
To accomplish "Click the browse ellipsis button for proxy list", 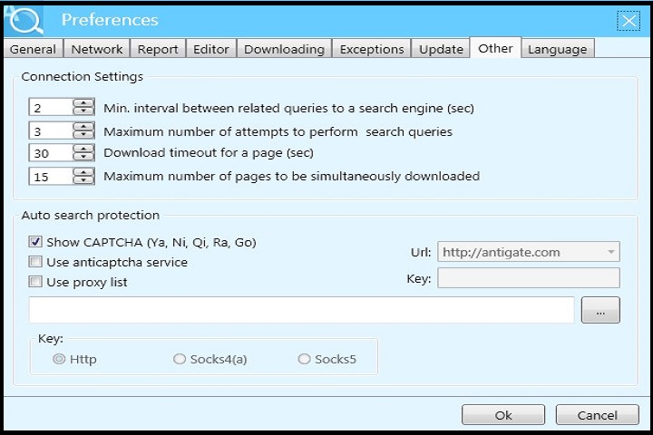I will click(600, 310).
